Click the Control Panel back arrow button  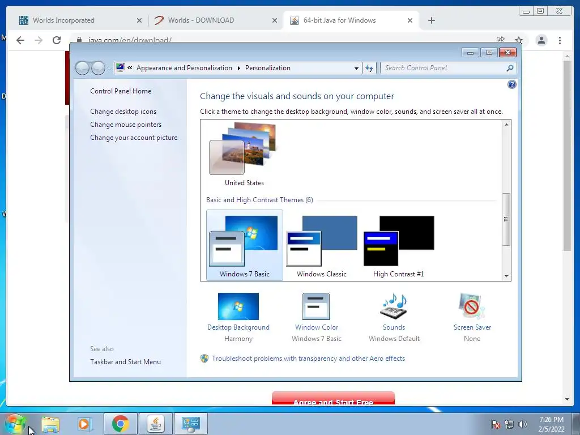point(82,68)
